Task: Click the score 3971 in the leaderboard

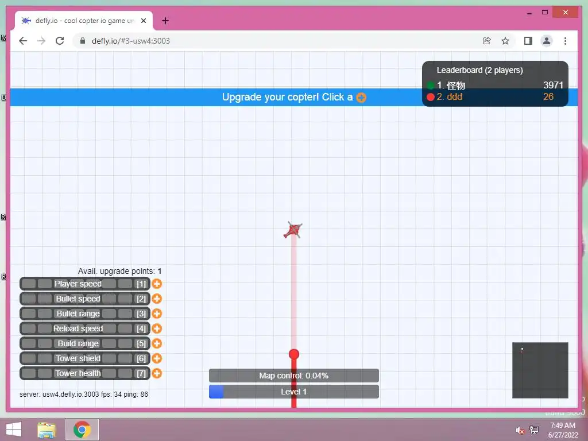Action: click(x=553, y=85)
